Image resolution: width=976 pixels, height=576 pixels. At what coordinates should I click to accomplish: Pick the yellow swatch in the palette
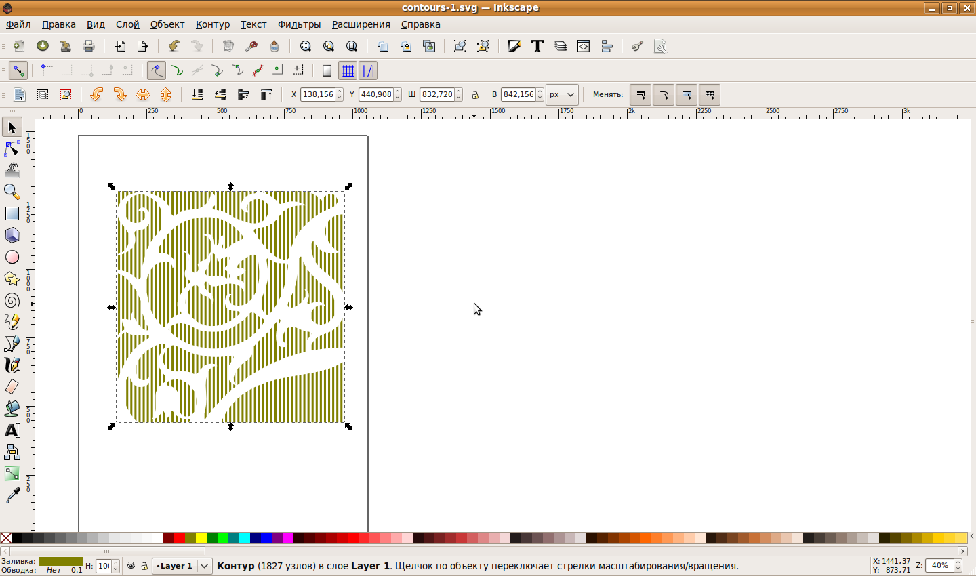(201, 538)
